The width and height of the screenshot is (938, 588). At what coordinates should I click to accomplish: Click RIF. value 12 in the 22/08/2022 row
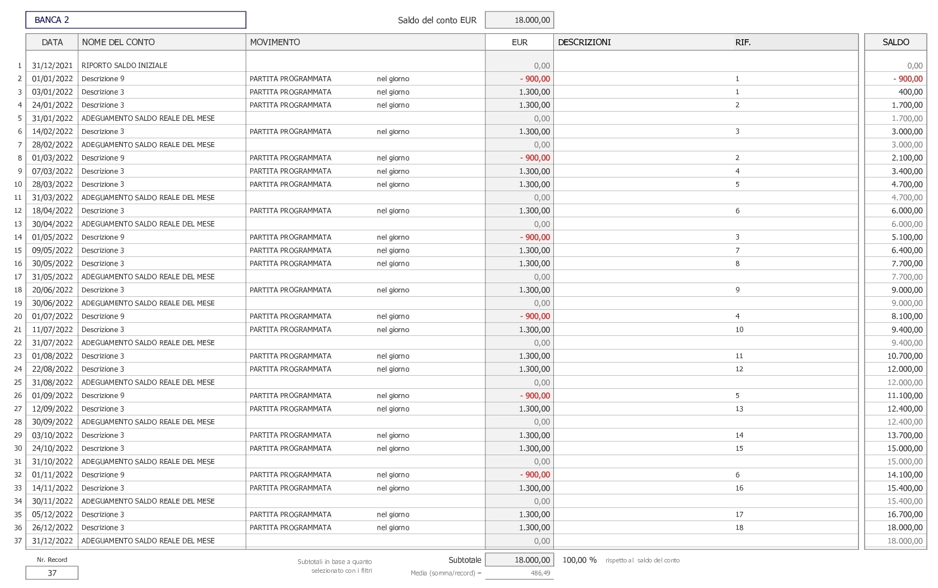point(739,369)
